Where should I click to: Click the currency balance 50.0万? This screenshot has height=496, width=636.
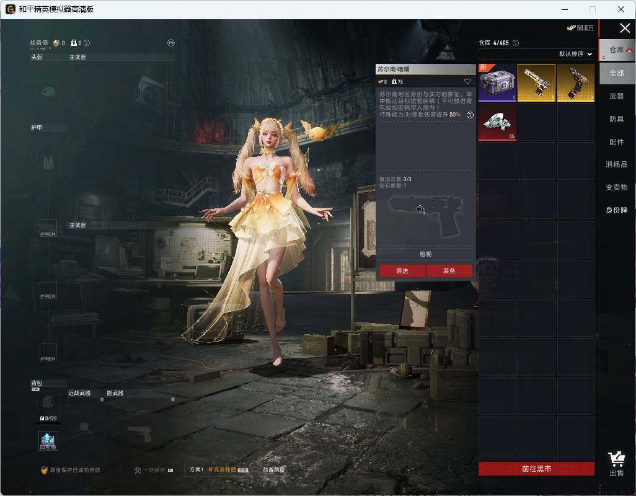(580, 27)
